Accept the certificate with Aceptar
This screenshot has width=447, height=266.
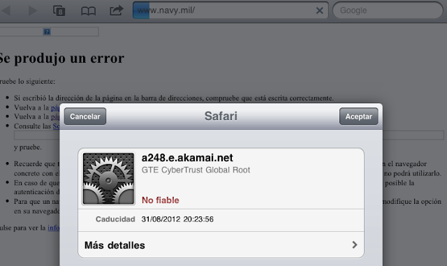click(358, 117)
